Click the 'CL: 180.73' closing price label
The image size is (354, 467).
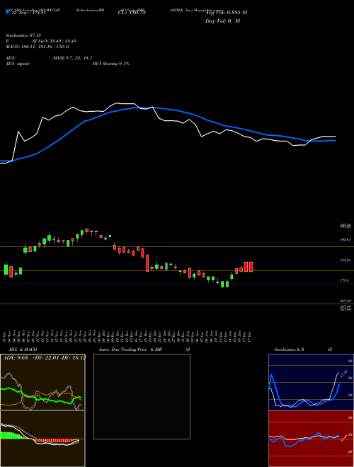[132, 13]
